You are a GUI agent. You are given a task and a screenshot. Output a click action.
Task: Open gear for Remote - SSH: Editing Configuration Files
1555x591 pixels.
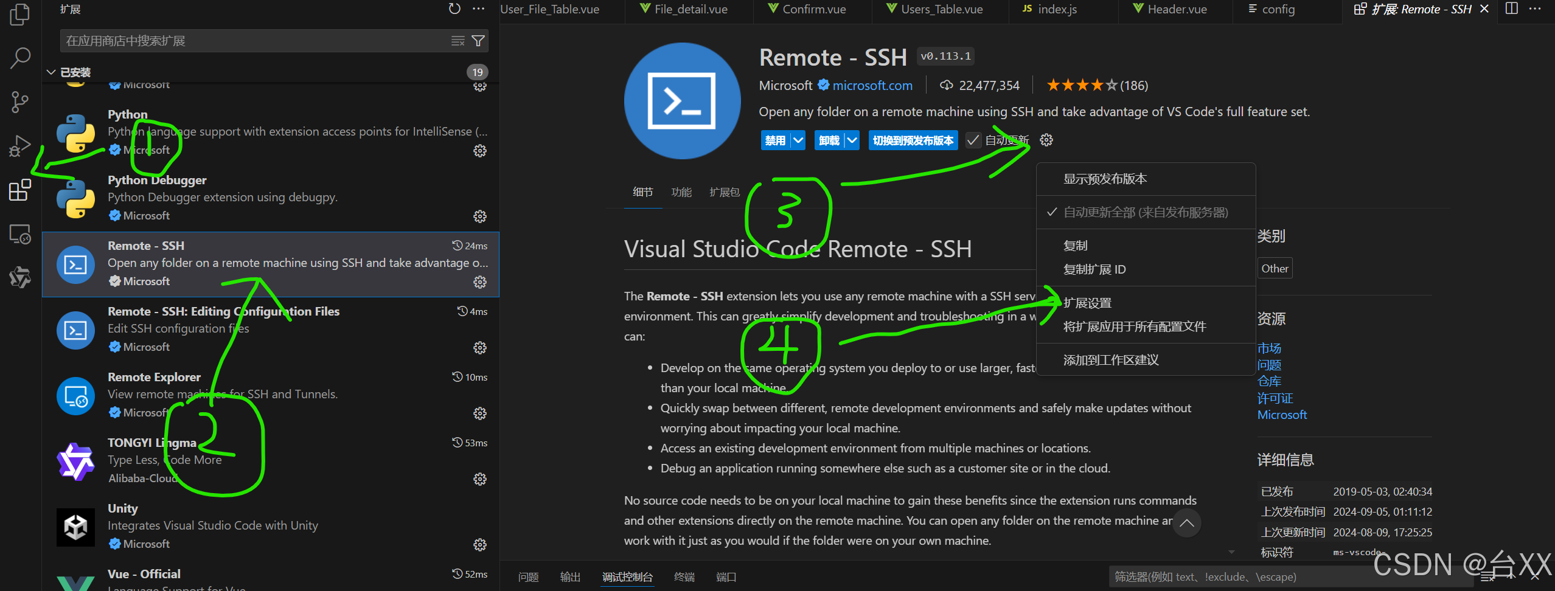tap(480, 348)
